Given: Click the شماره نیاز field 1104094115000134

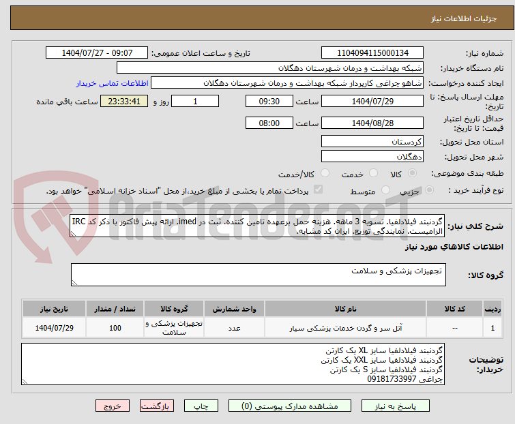Looking at the screenshot, I should (372, 53).
